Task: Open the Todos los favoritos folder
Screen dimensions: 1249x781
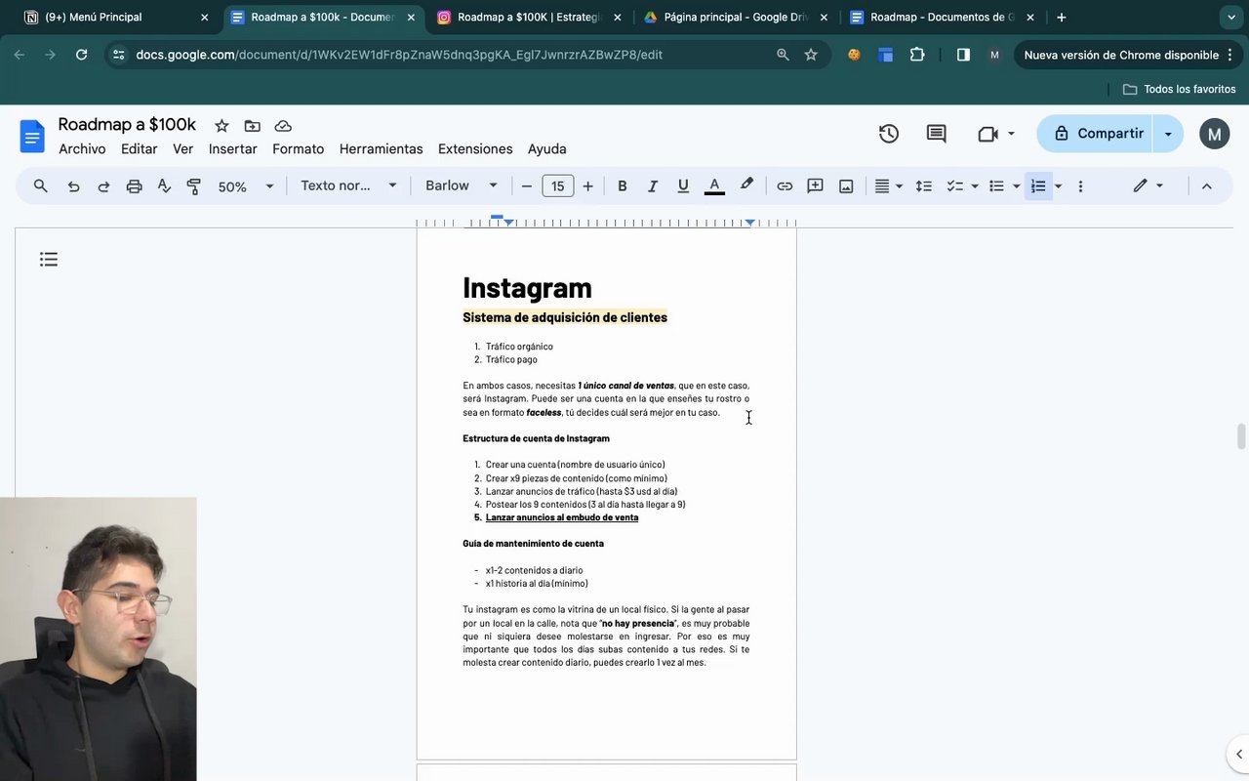Action: pos(1179,89)
